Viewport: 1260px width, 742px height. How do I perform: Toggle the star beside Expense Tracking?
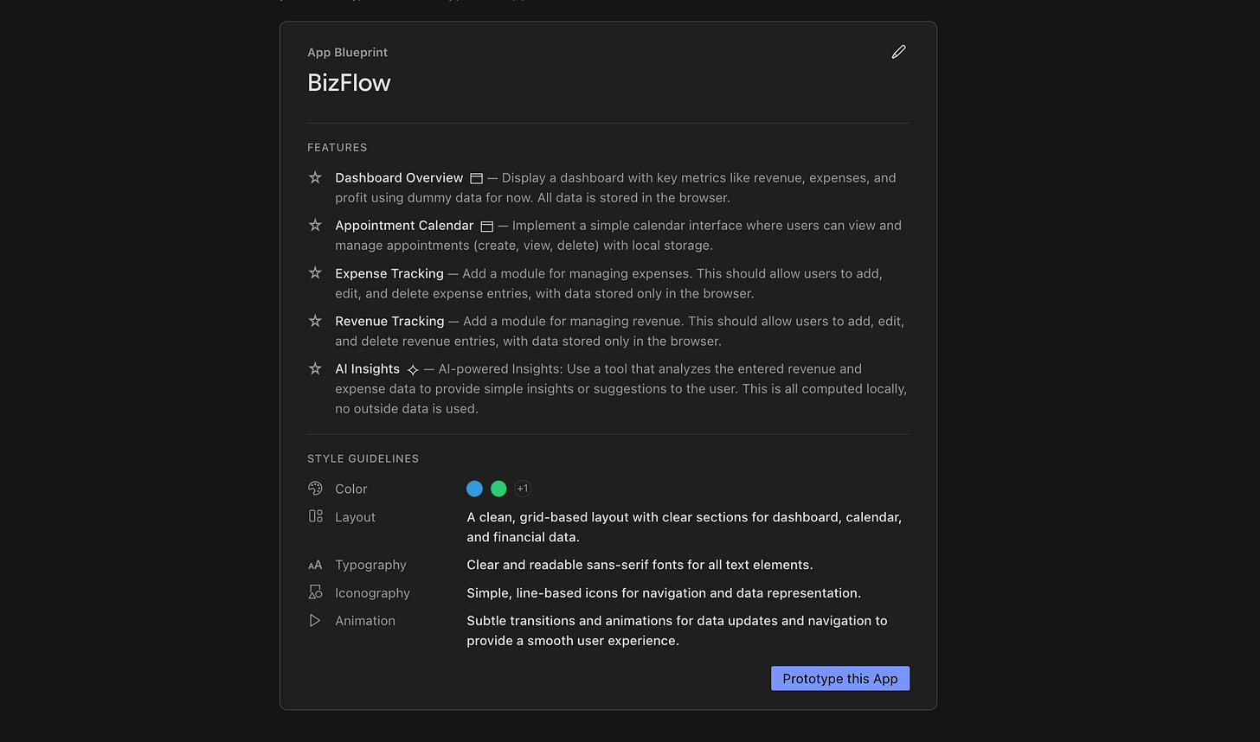315,272
